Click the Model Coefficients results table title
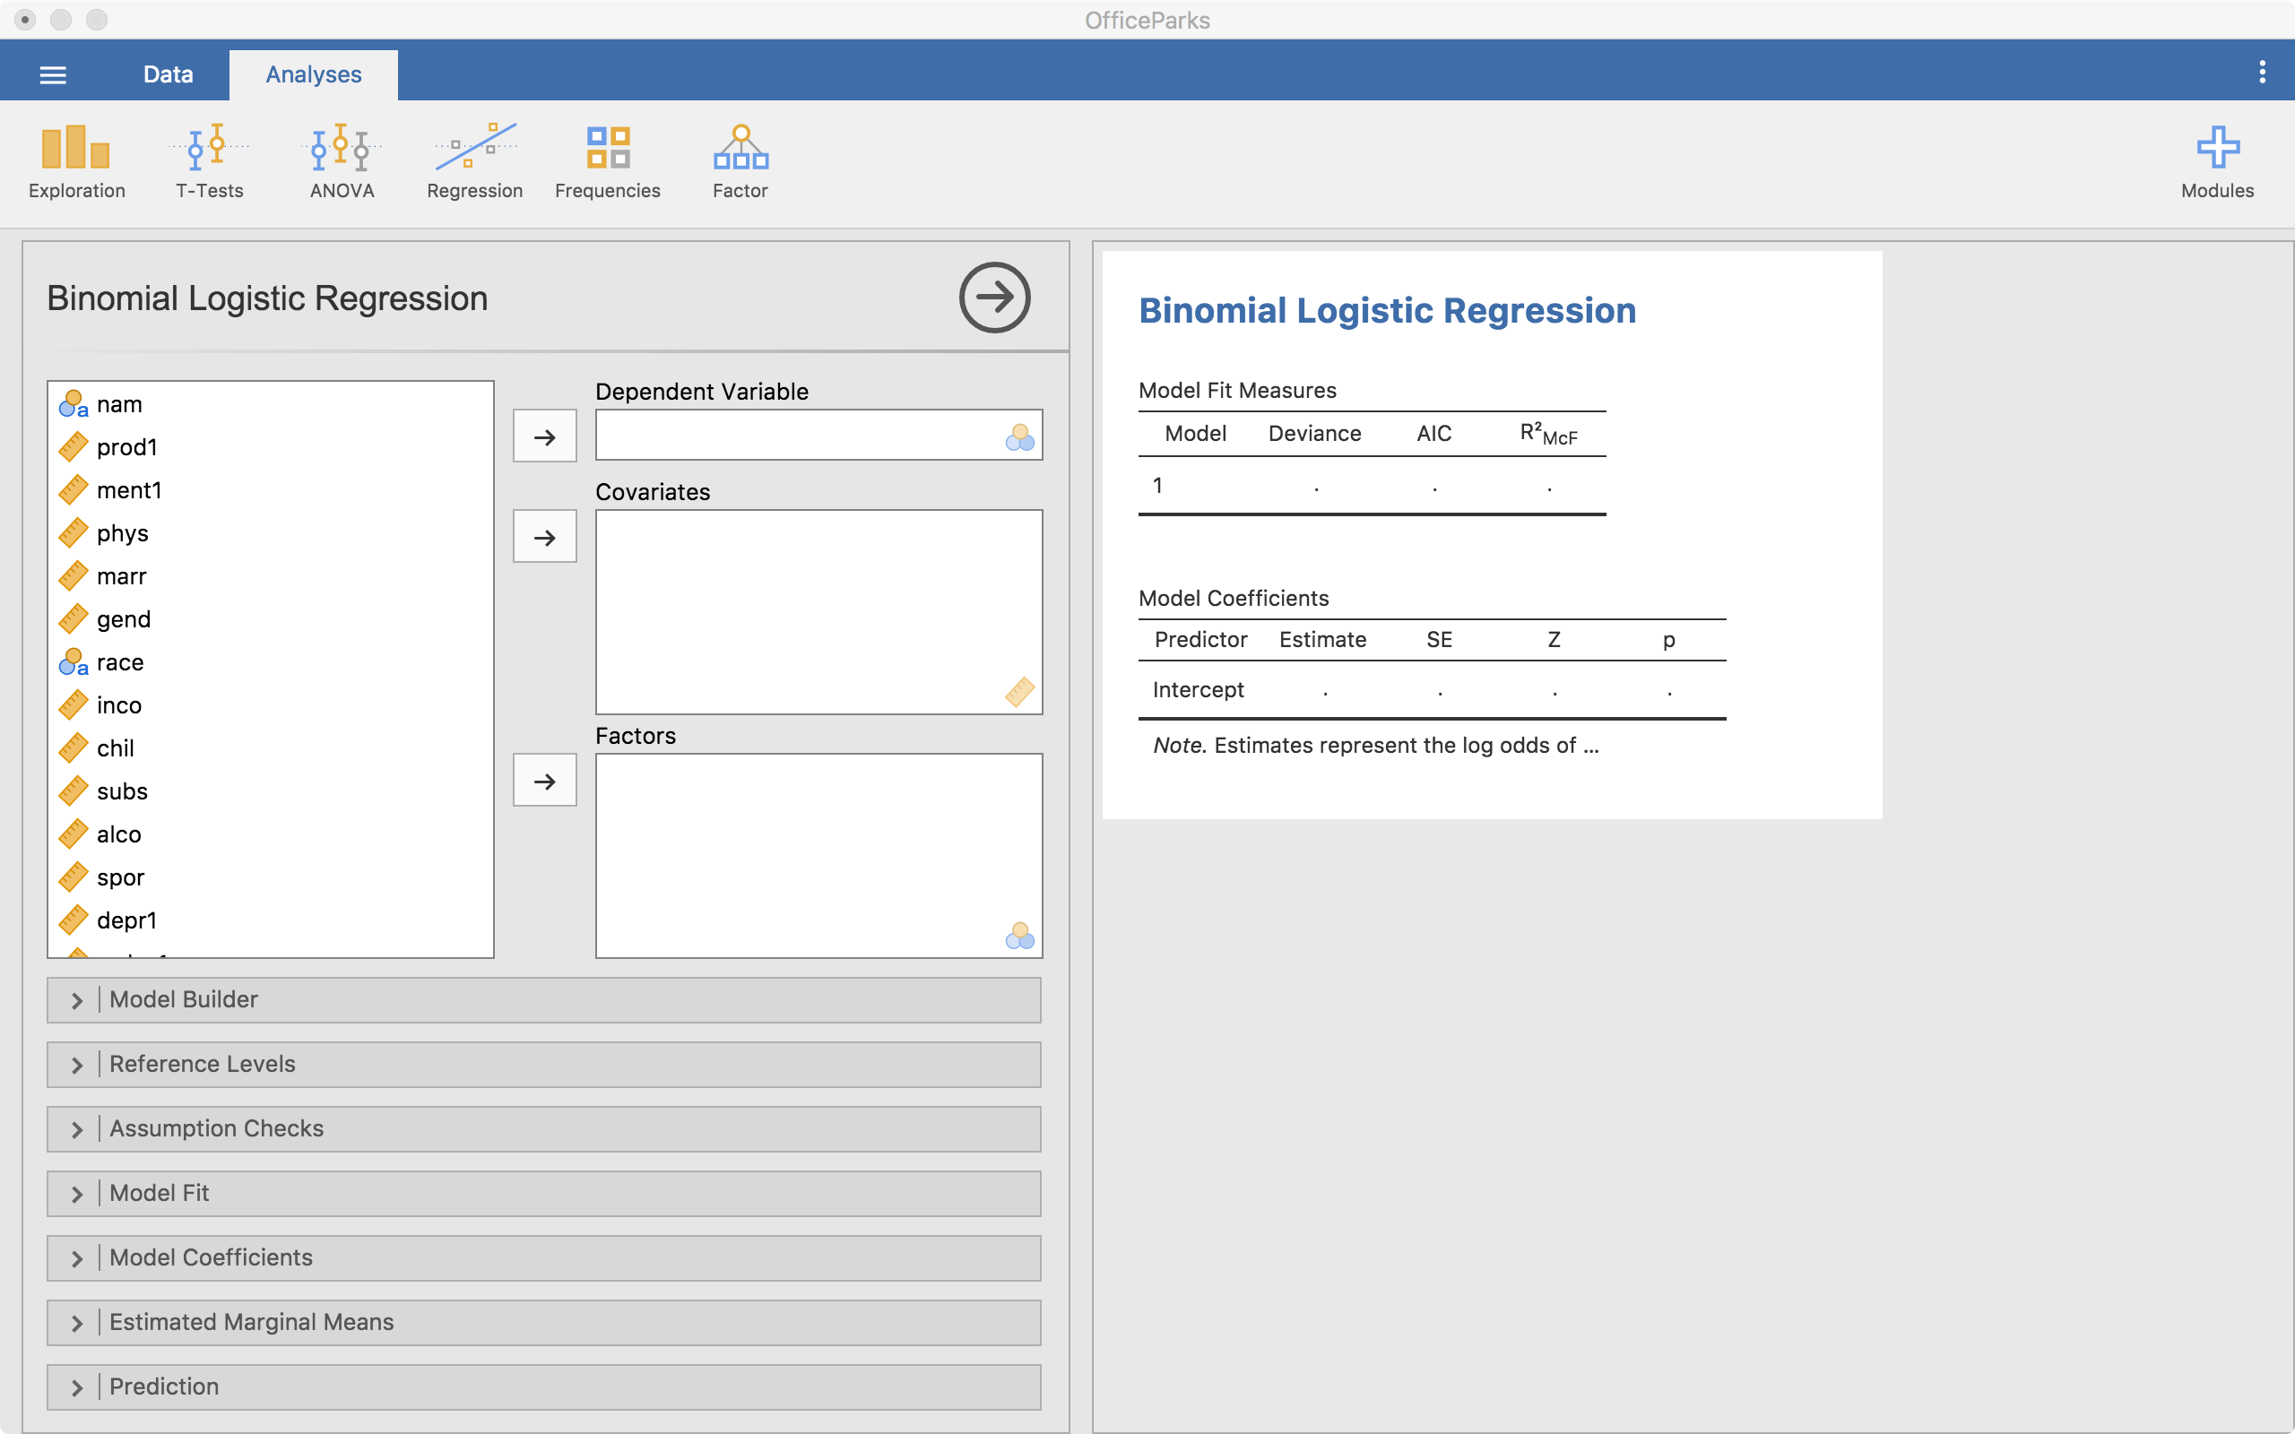The image size is (2295, 1434). pos(1233,598)
